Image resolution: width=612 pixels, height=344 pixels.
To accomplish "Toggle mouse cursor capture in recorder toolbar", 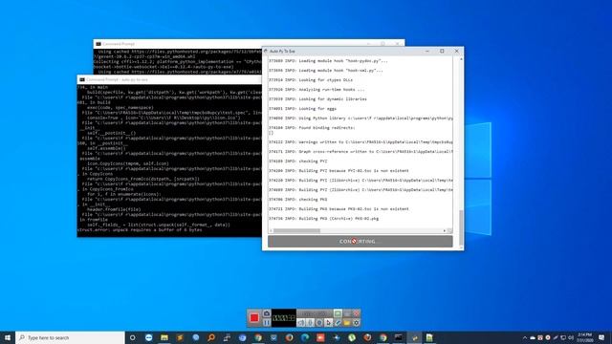I will click(328, 323).
